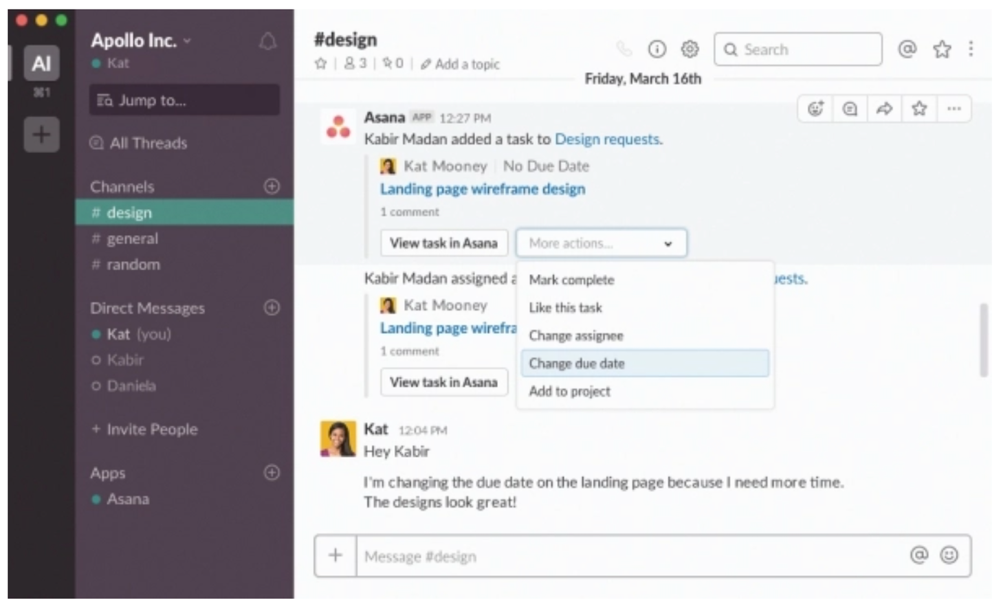The width and height of the screenshot is (1001, 613).
Task: Select Change due date option
Action: (645, 364)
